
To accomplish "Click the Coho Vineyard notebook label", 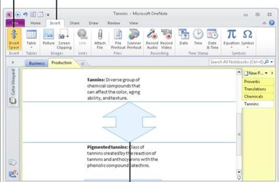I will (13, 82).
